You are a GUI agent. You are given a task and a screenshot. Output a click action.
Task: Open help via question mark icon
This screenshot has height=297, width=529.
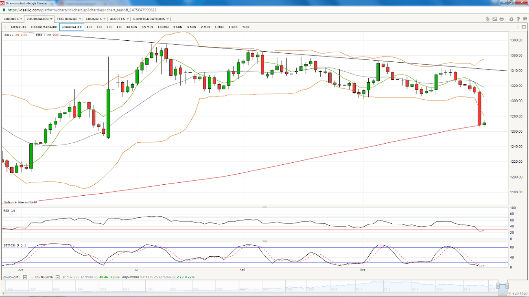[518, 19]
